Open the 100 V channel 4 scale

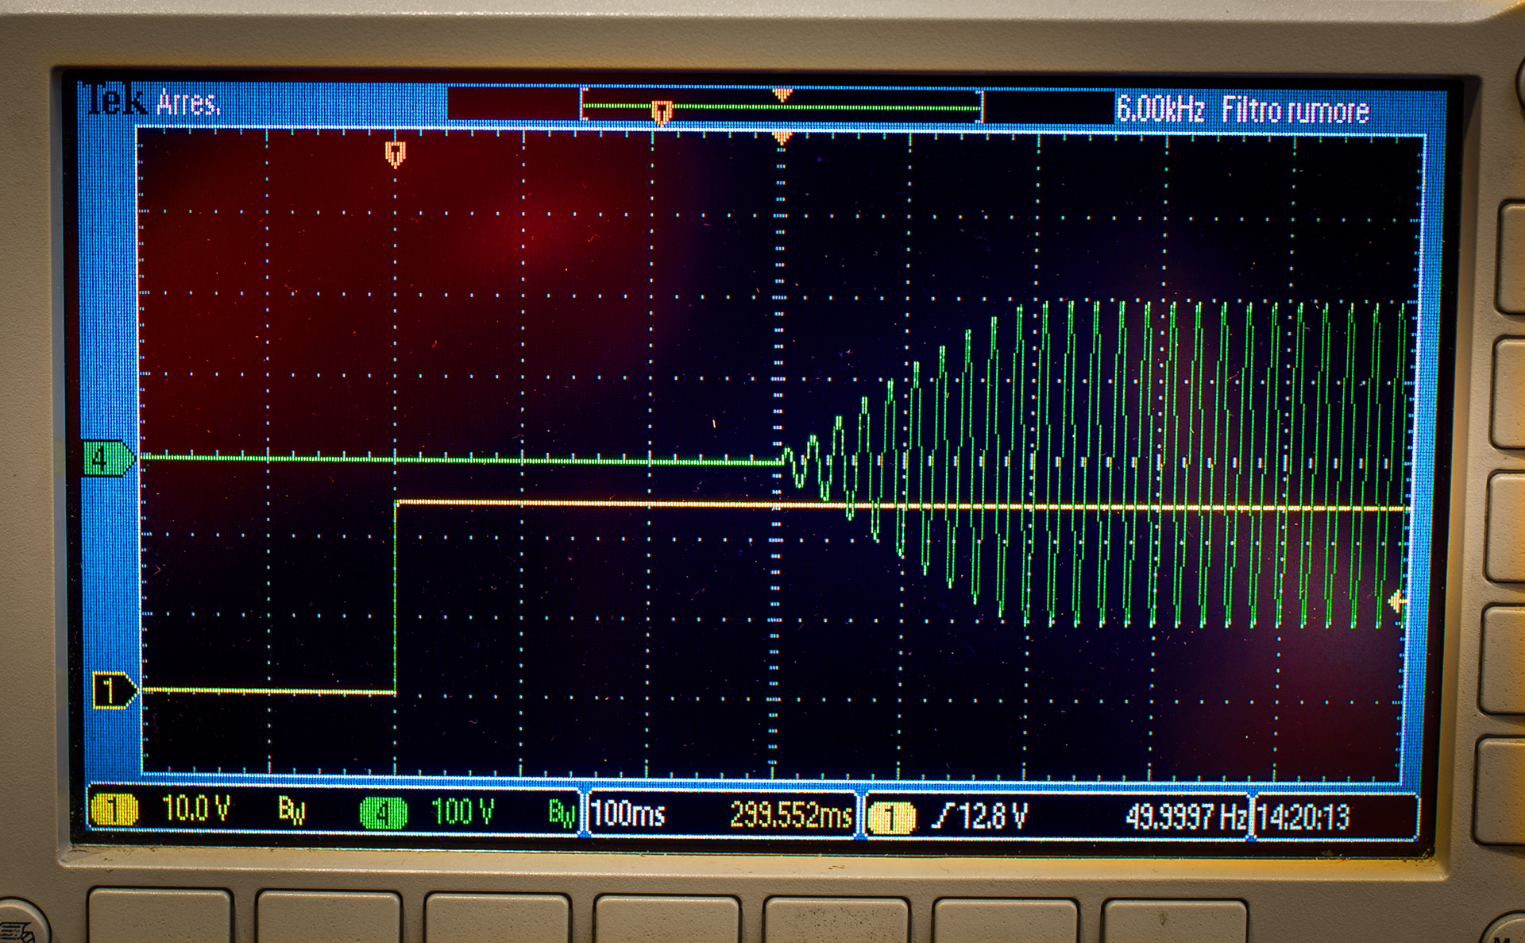(462, 812)
